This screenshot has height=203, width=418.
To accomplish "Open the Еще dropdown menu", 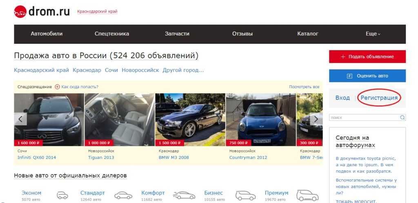I will (373, 34).
